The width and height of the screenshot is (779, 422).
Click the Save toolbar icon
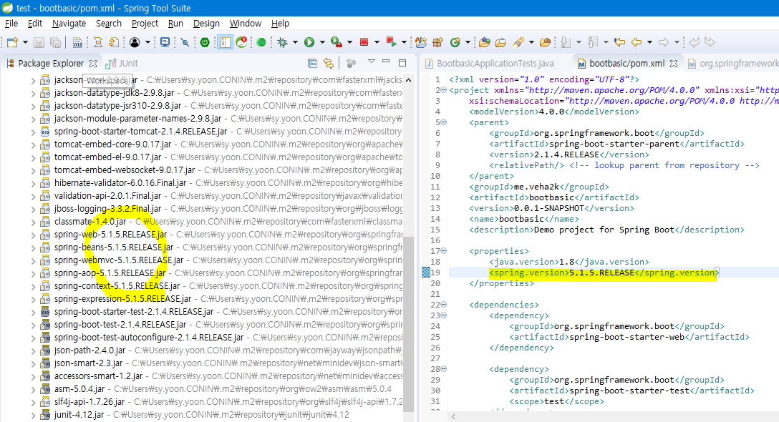(x=39, y=42)
